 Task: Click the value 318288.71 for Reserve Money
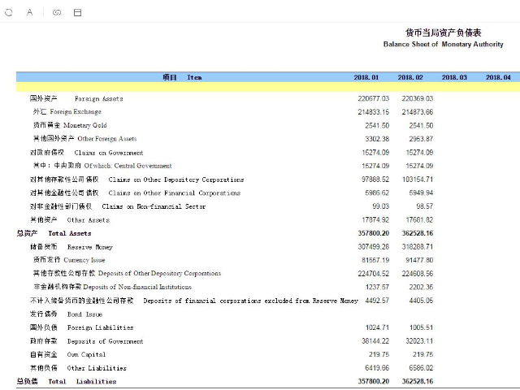pyautogui.click(x=418, y=247)
